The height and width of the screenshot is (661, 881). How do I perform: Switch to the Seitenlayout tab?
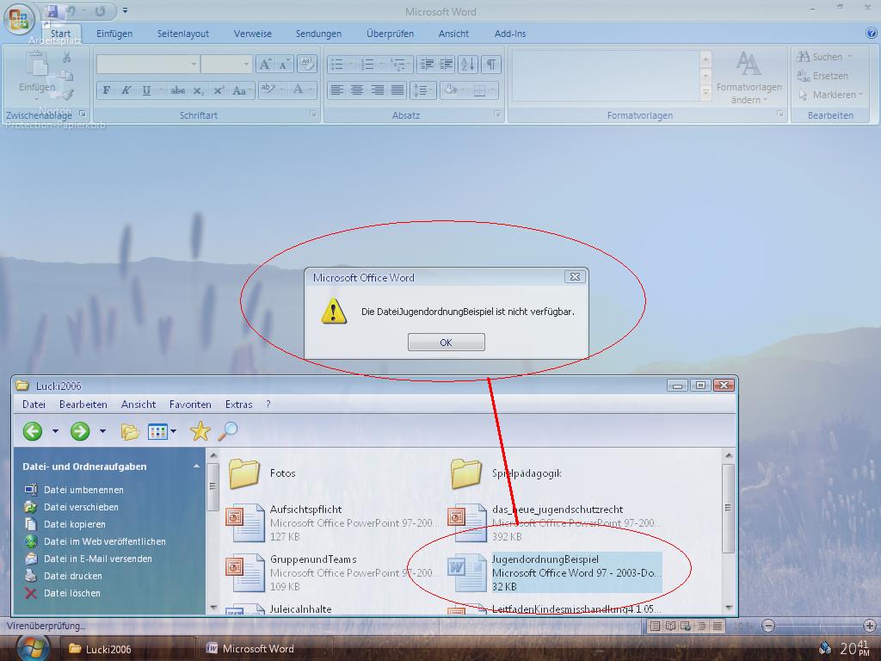click(x=182, y=34)
